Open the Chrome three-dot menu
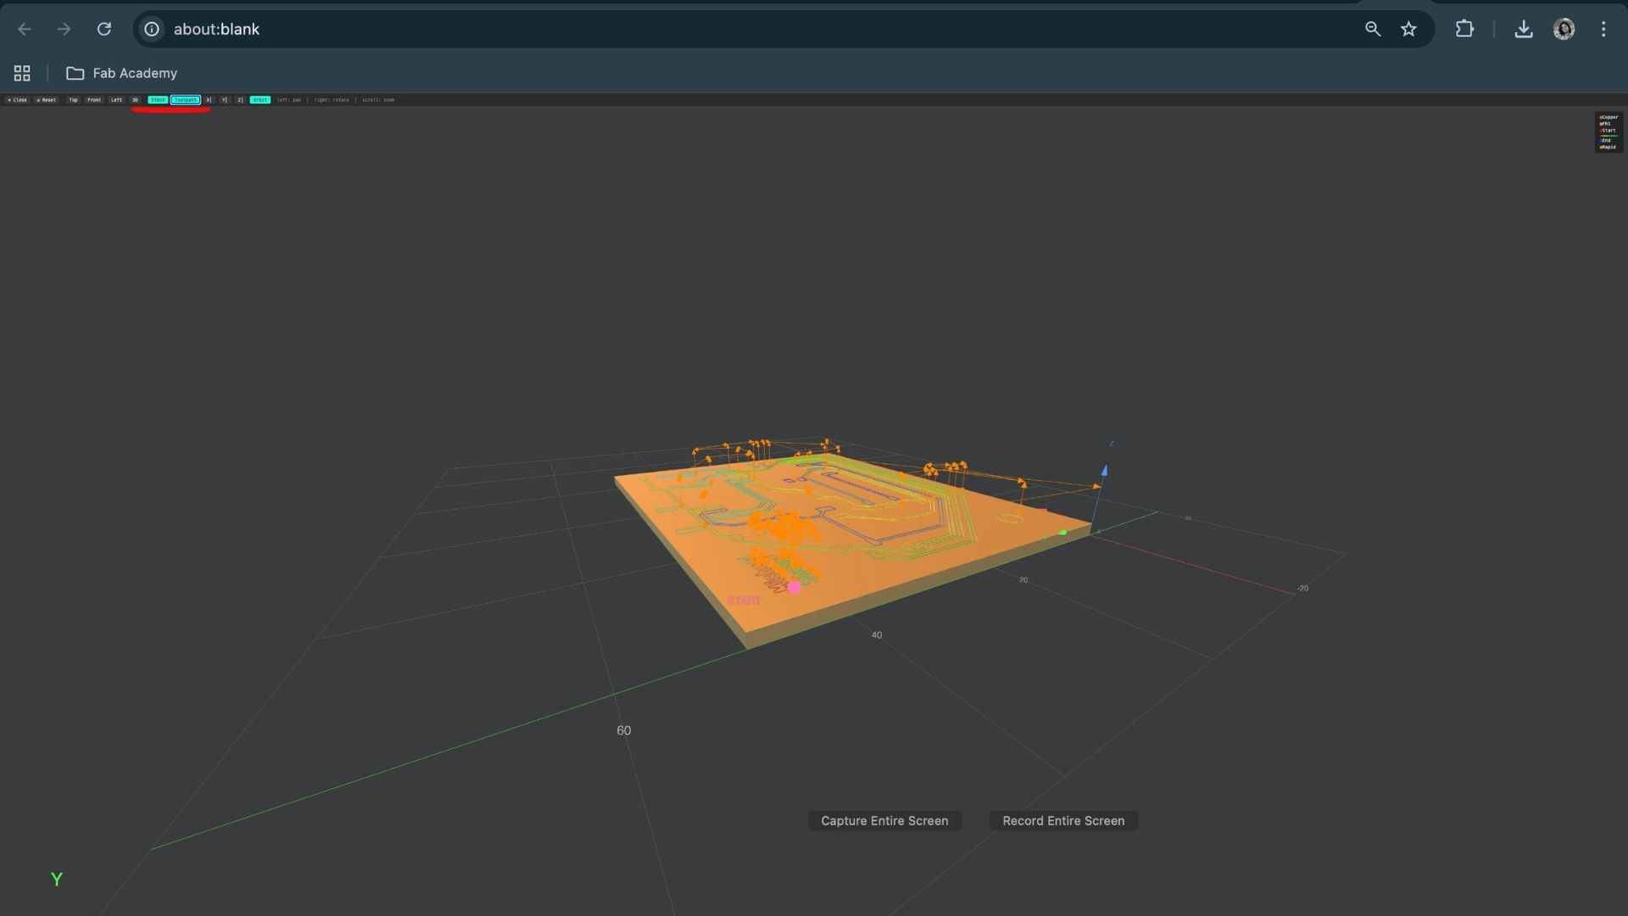1628x916 pixels. coord(1603,29)
